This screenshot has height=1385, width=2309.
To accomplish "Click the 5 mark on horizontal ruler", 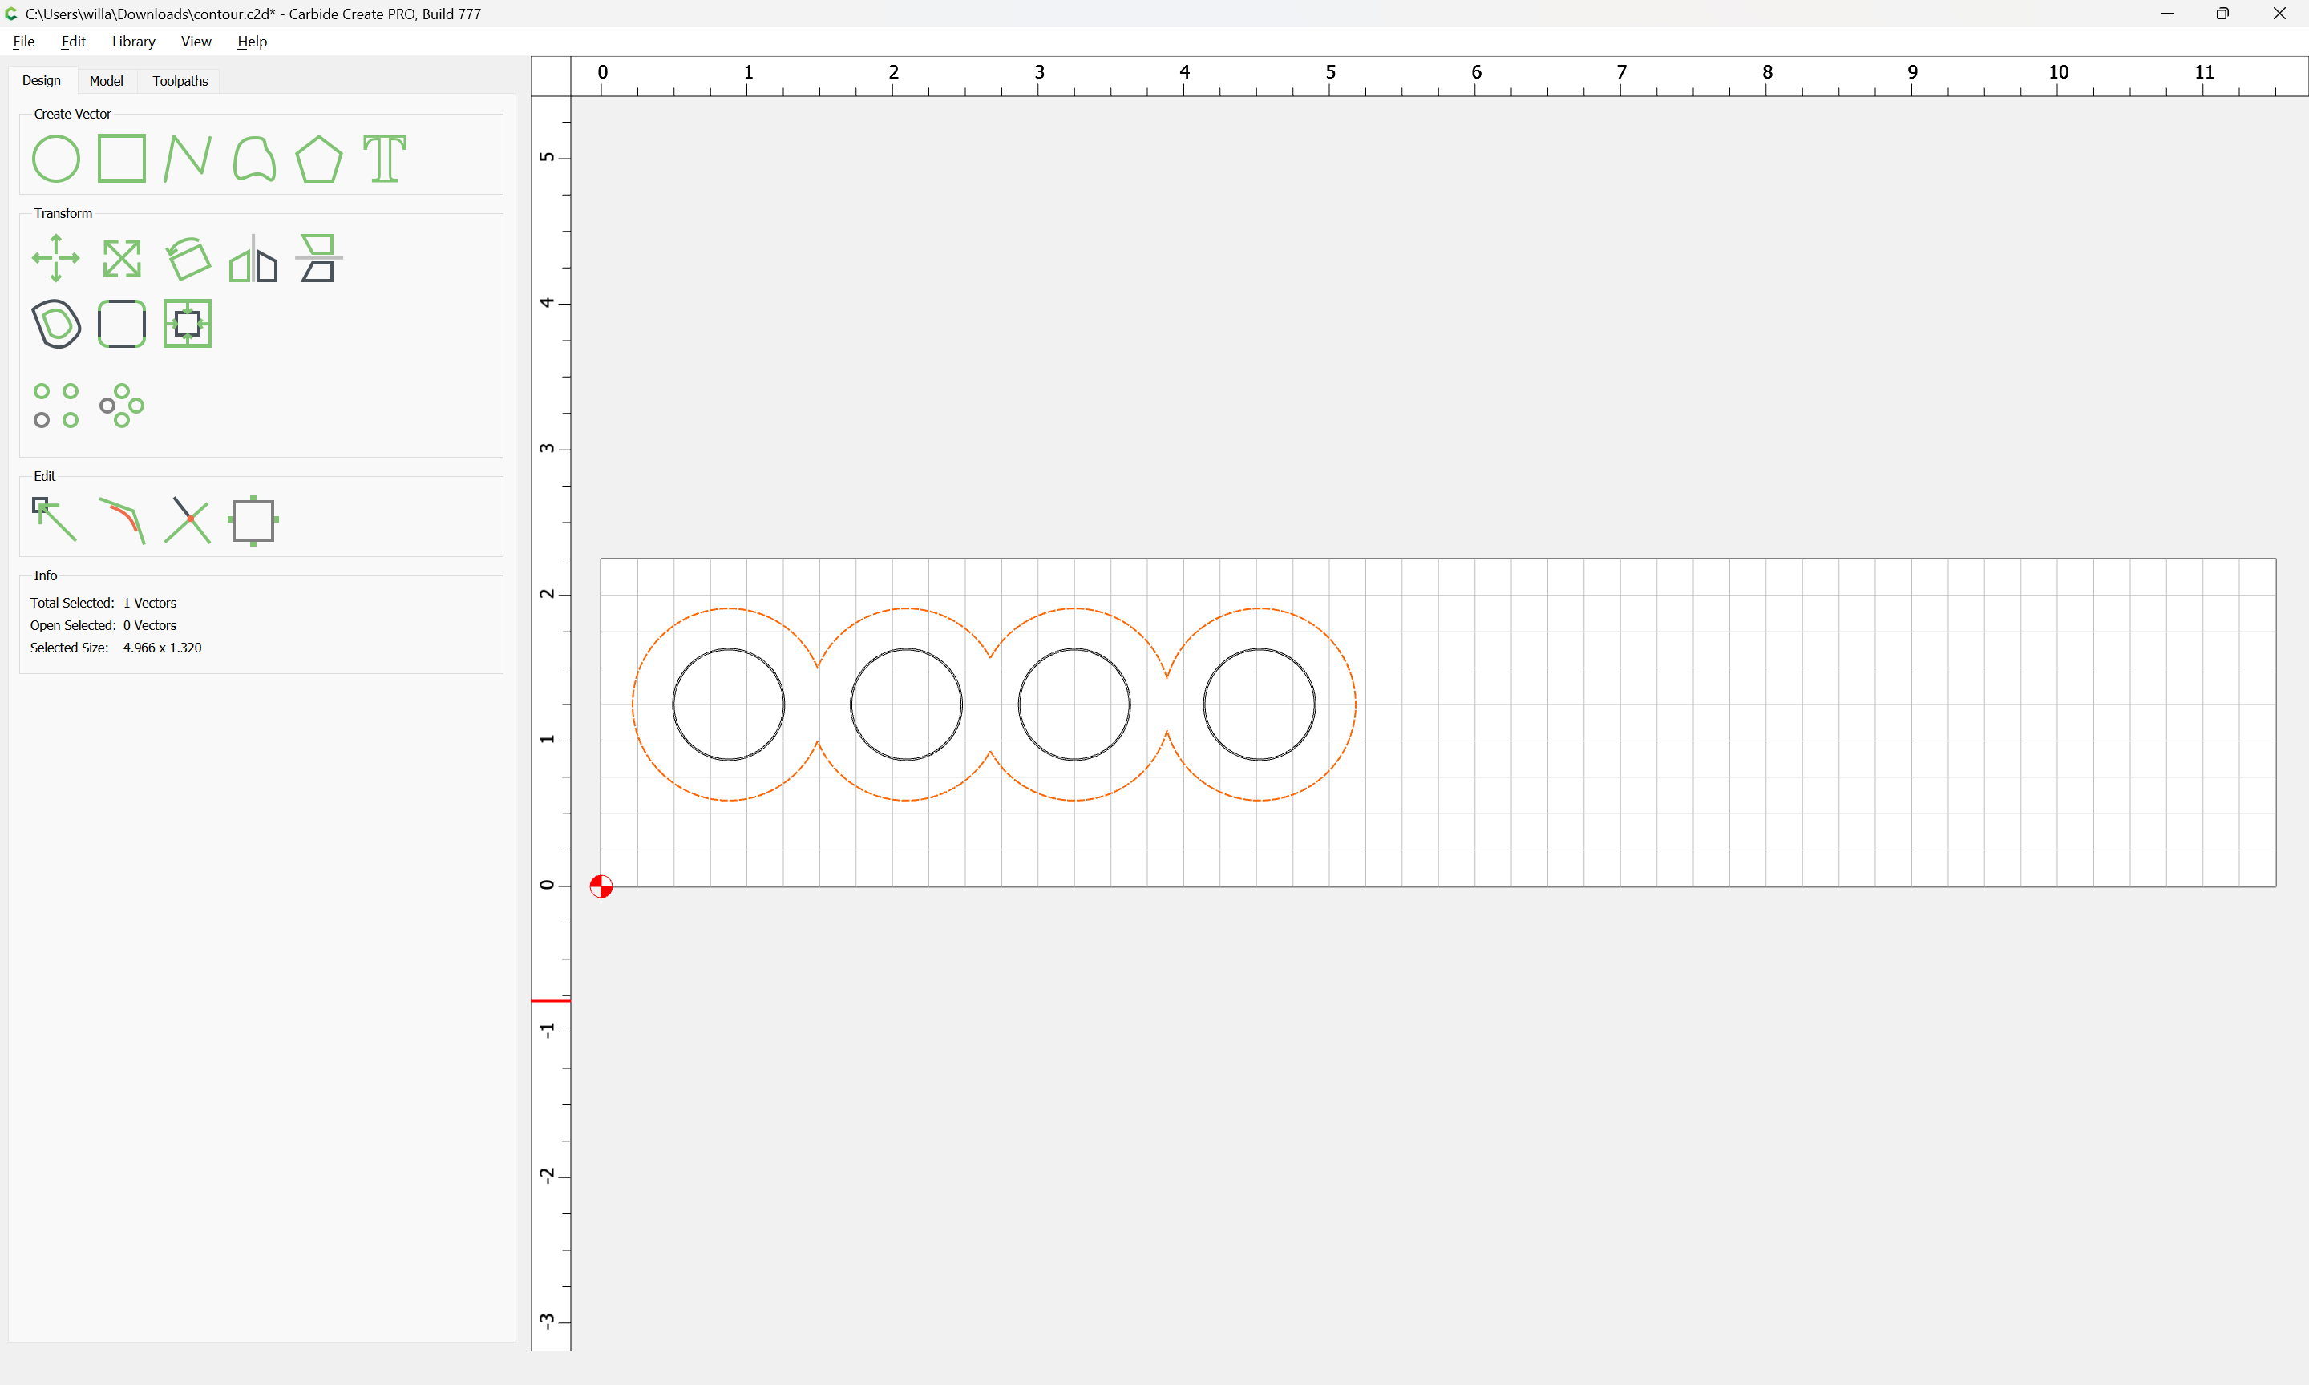I will (x=1330, y=73).
